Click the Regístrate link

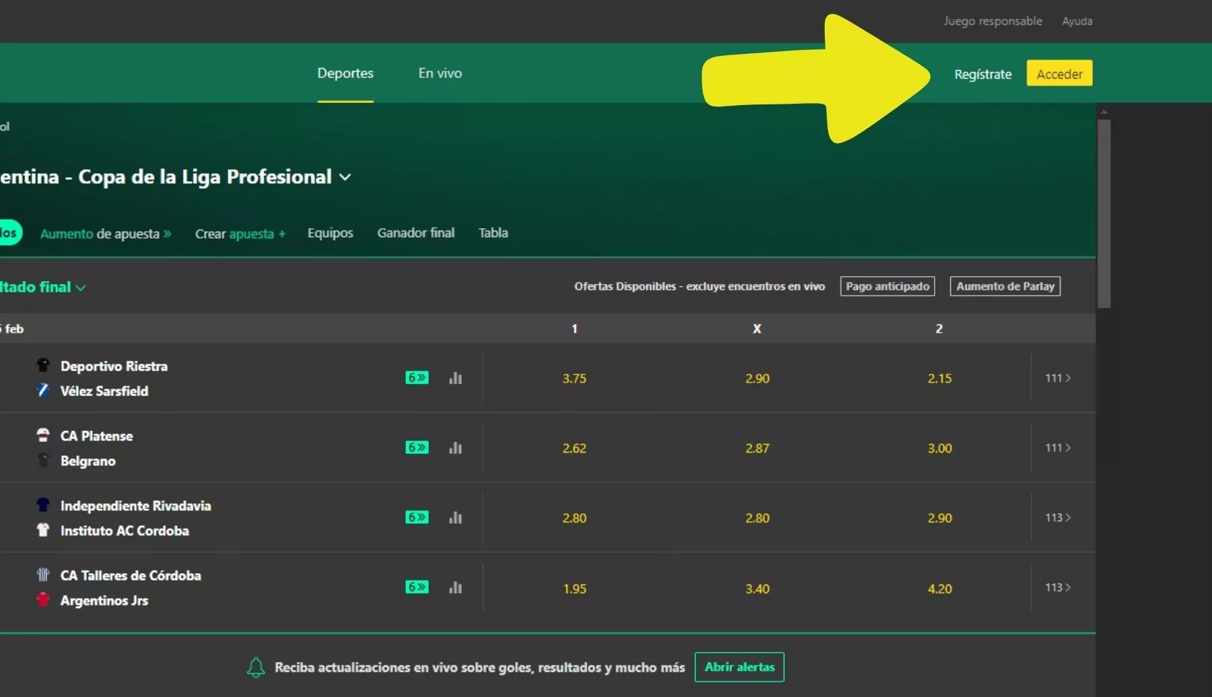[x=983, y=74]
